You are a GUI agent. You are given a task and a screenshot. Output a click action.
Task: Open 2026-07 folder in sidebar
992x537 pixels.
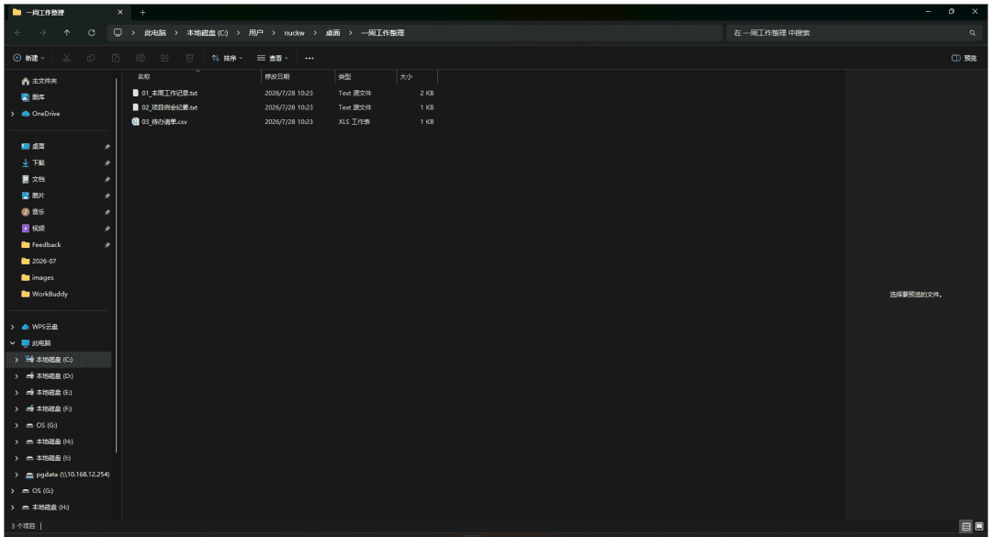click(x=39, y=262)
